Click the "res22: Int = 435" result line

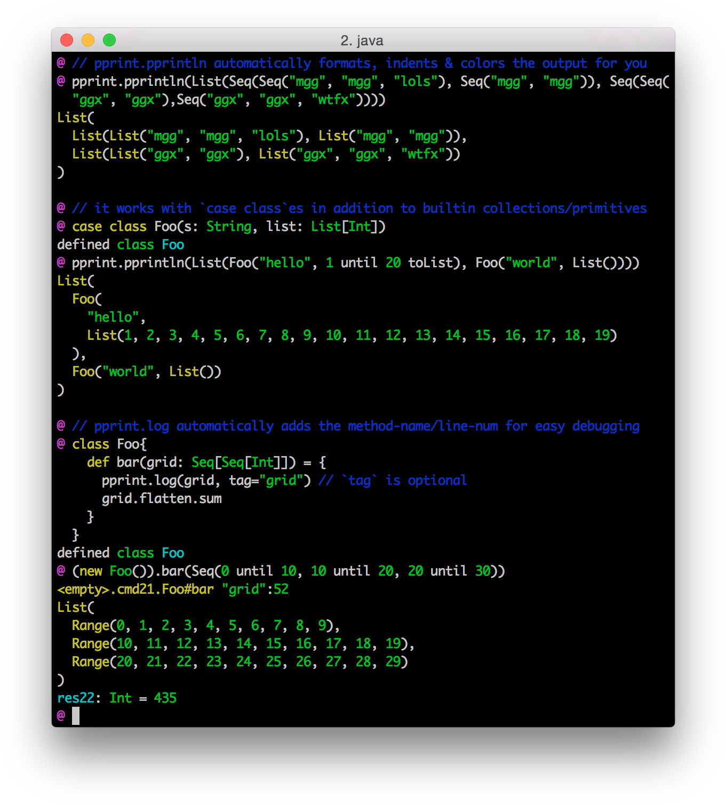coord(117,698)
